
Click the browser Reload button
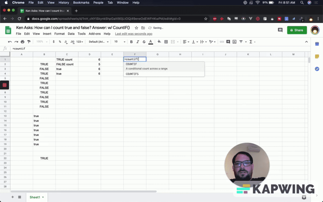coord(19,19)
